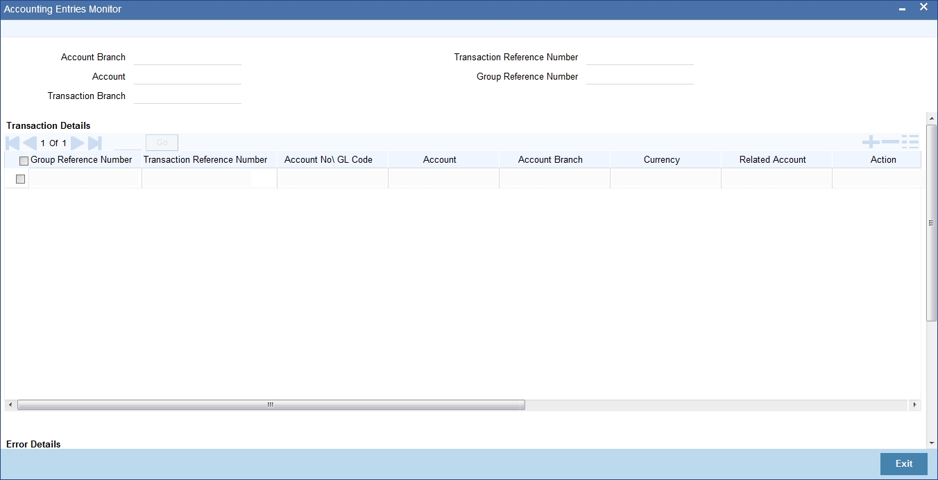Click first-row cell under Account Branch column
The height and width of the screenshot is (480, 938).
(x=554, y=179)
